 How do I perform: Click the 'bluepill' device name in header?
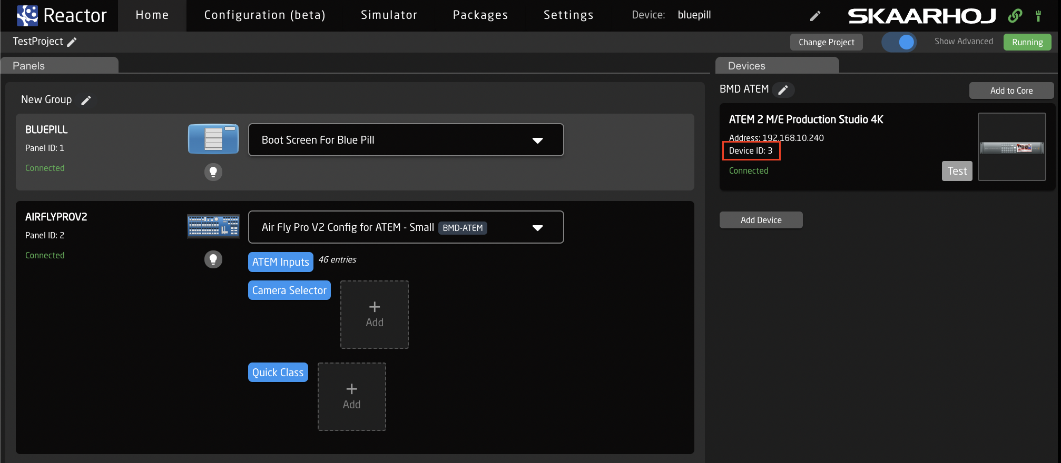coord(694,15)
